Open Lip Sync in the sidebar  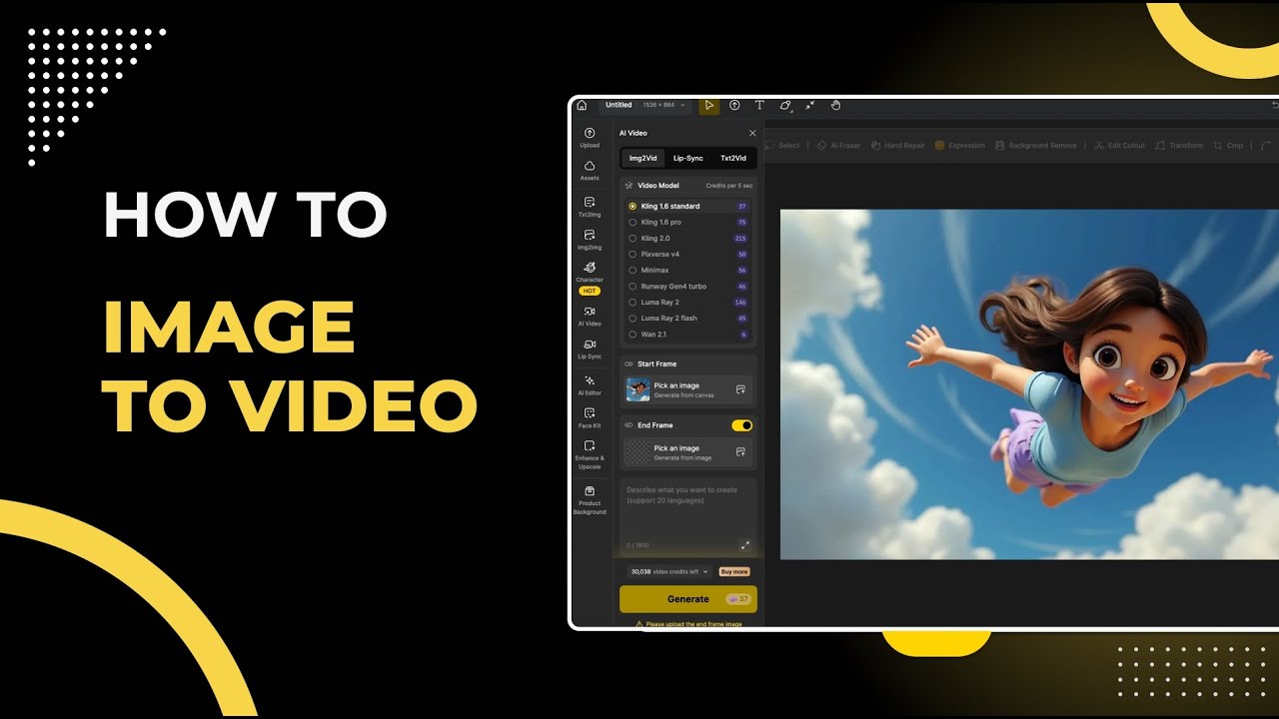click(x=590, y=349)
